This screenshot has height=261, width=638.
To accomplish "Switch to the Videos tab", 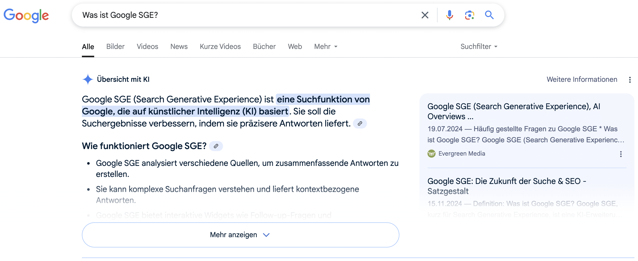I will pyautogui.click(x=147, y=47).
